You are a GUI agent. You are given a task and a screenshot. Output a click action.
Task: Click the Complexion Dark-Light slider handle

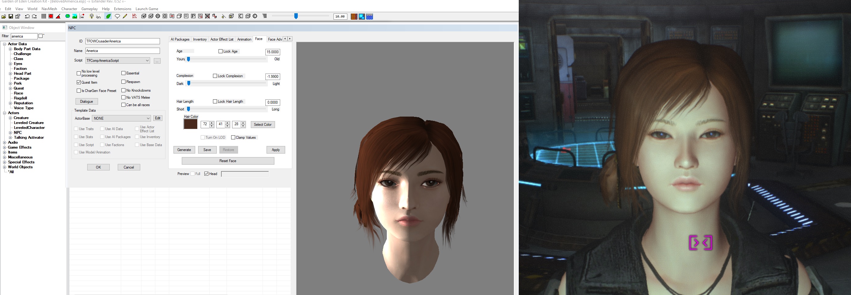(x=189, y=84)
